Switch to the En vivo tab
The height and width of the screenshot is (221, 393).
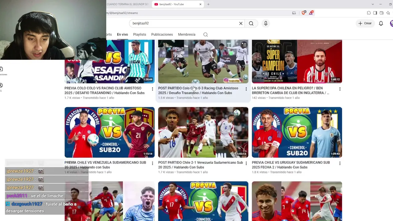[122, 34]
